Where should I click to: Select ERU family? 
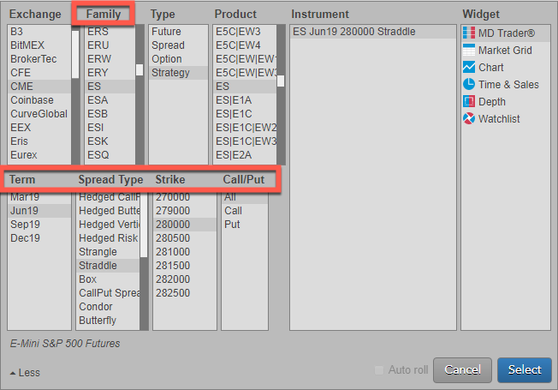[x=110, y=45]
